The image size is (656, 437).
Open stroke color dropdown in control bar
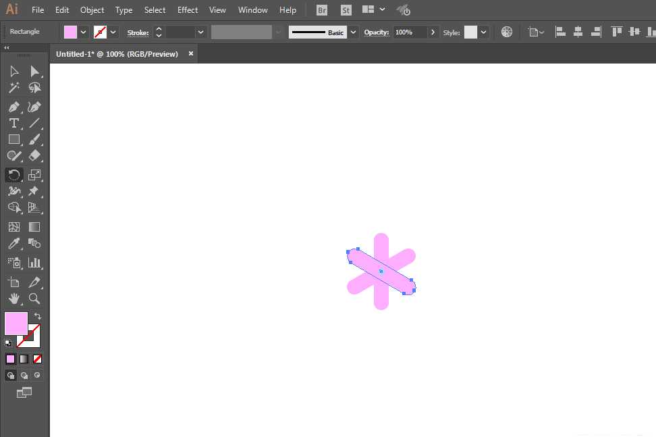point(113,32)
